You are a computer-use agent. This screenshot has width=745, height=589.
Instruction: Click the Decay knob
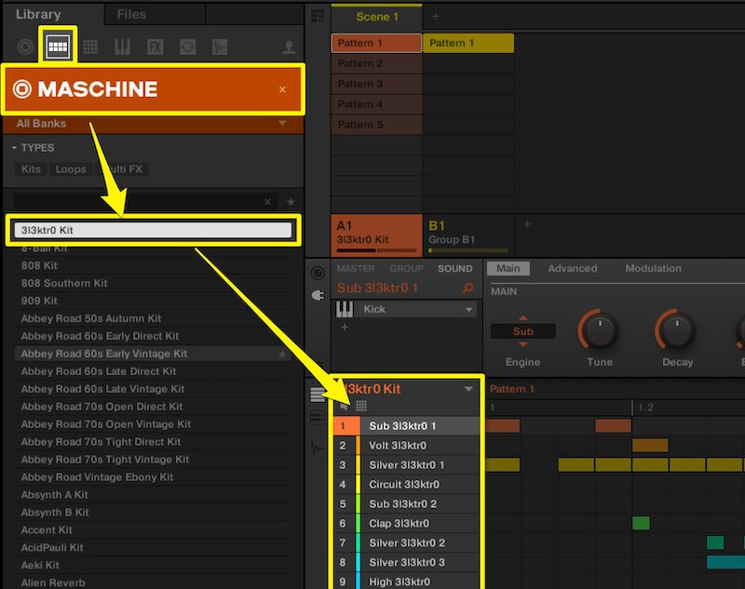[x=677, y=330]
